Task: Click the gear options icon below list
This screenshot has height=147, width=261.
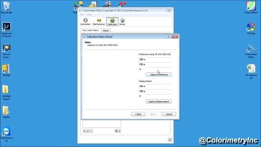Action: click(x=116, y=131)
